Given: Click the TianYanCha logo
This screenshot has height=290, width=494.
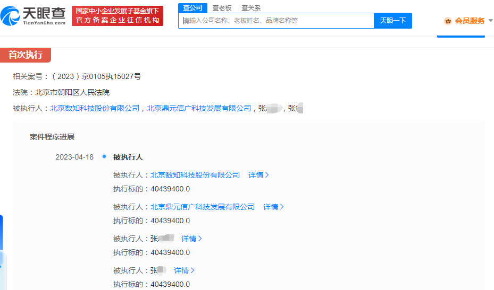Looking at the screenshot, I should coord(33,16).
